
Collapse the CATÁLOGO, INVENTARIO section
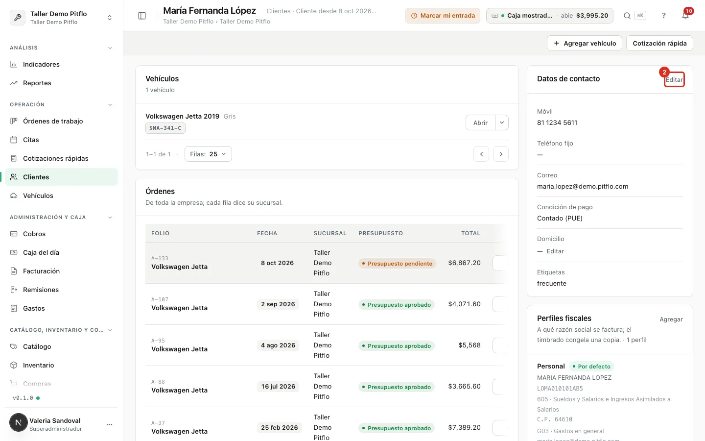point(110,330)
